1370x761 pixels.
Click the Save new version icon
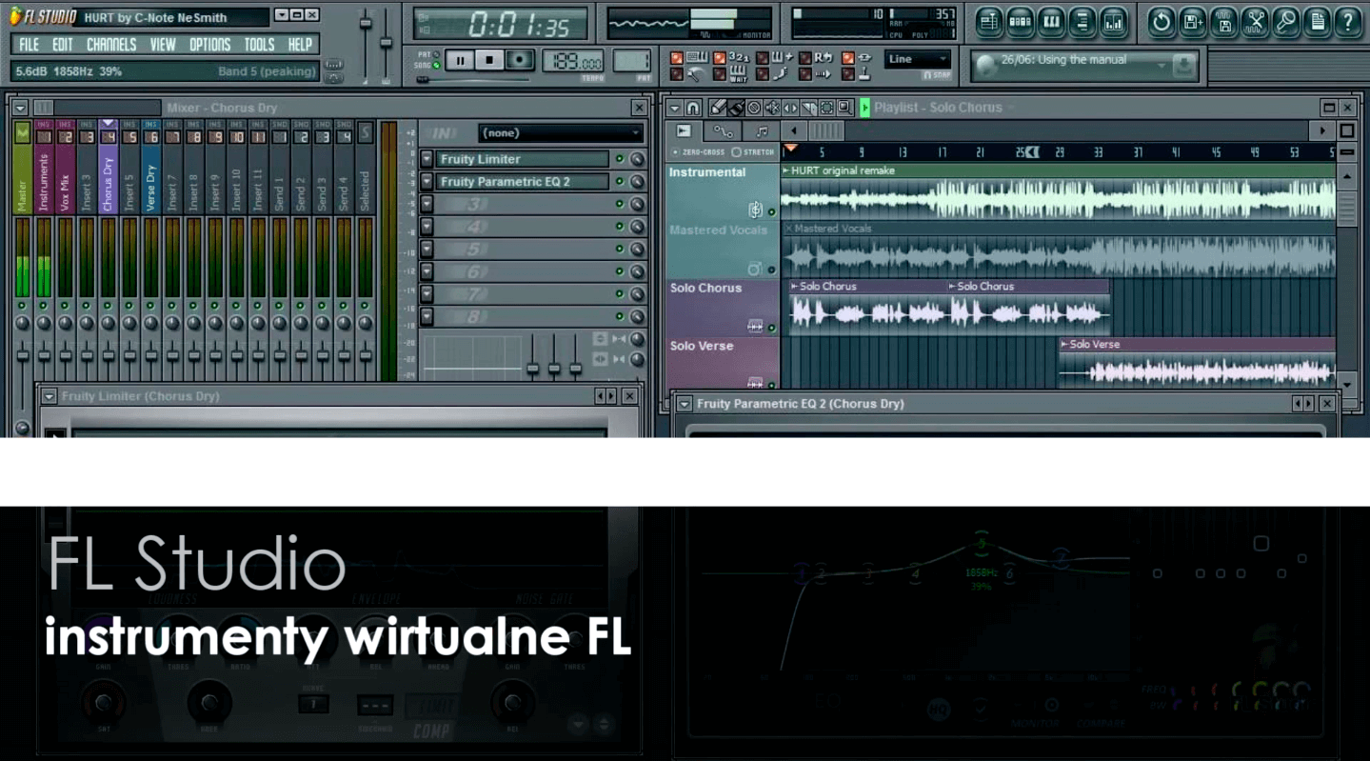1192,22
